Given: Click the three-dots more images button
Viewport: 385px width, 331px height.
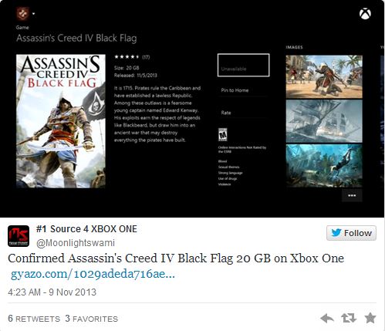Looking at the screenshot, I should click(x=352, y=195).
